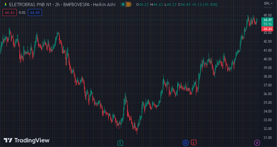Click the 0.02 spread value

[x=22, y=12]
